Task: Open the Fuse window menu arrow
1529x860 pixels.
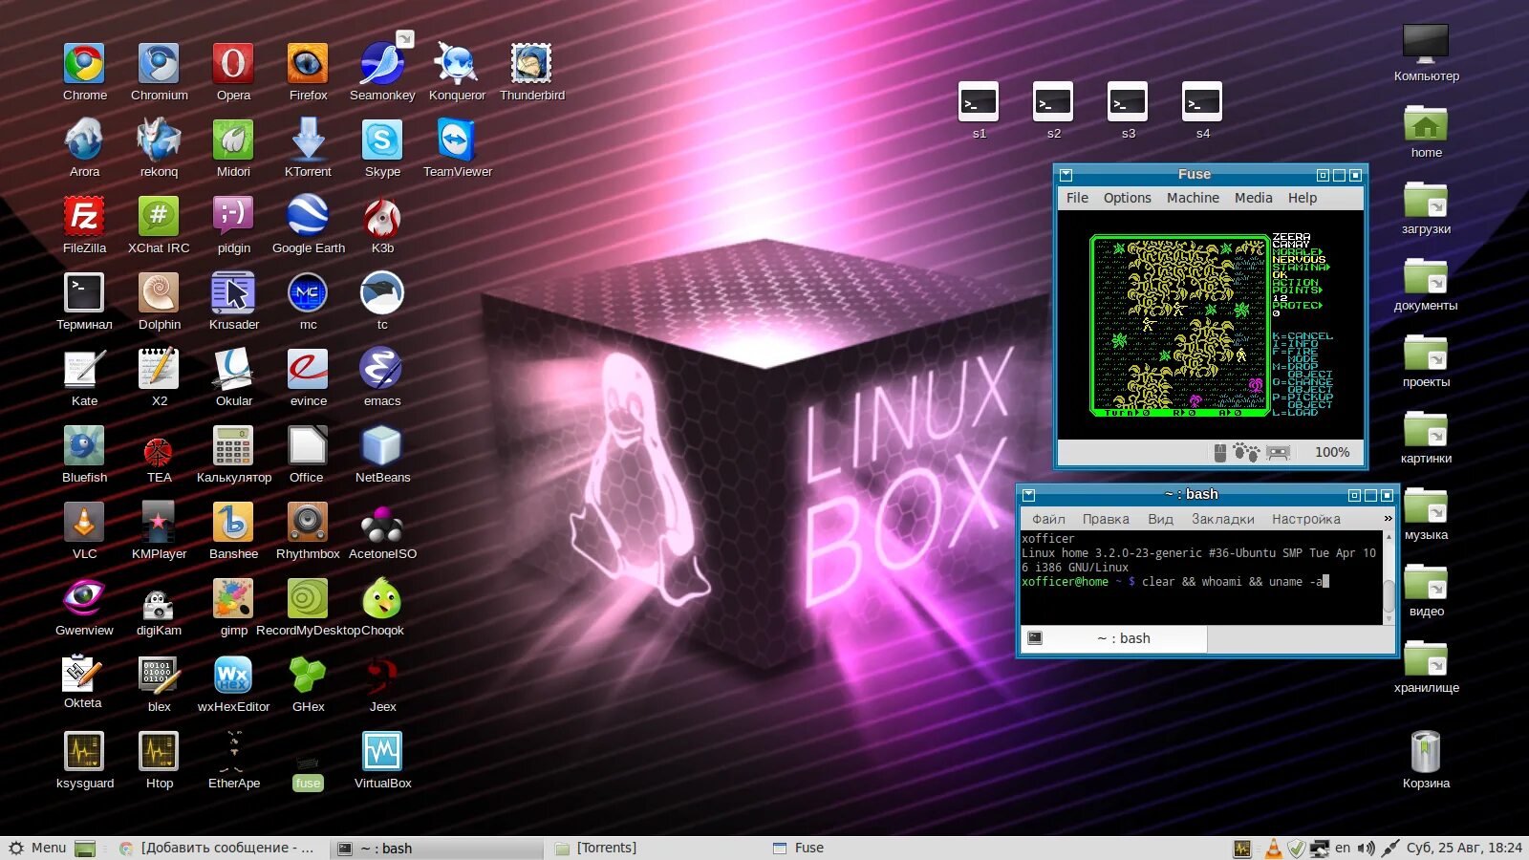Action: click(x=1066, y=175)
